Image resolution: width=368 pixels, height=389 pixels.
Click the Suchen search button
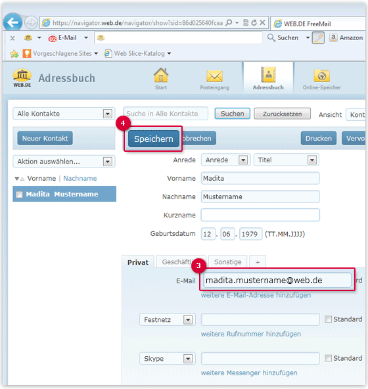click(232, 114)
